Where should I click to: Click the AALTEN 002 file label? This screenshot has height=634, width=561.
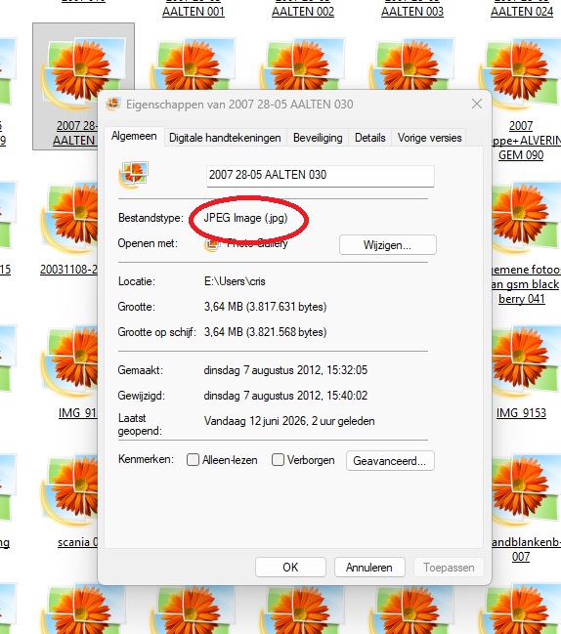303,12
